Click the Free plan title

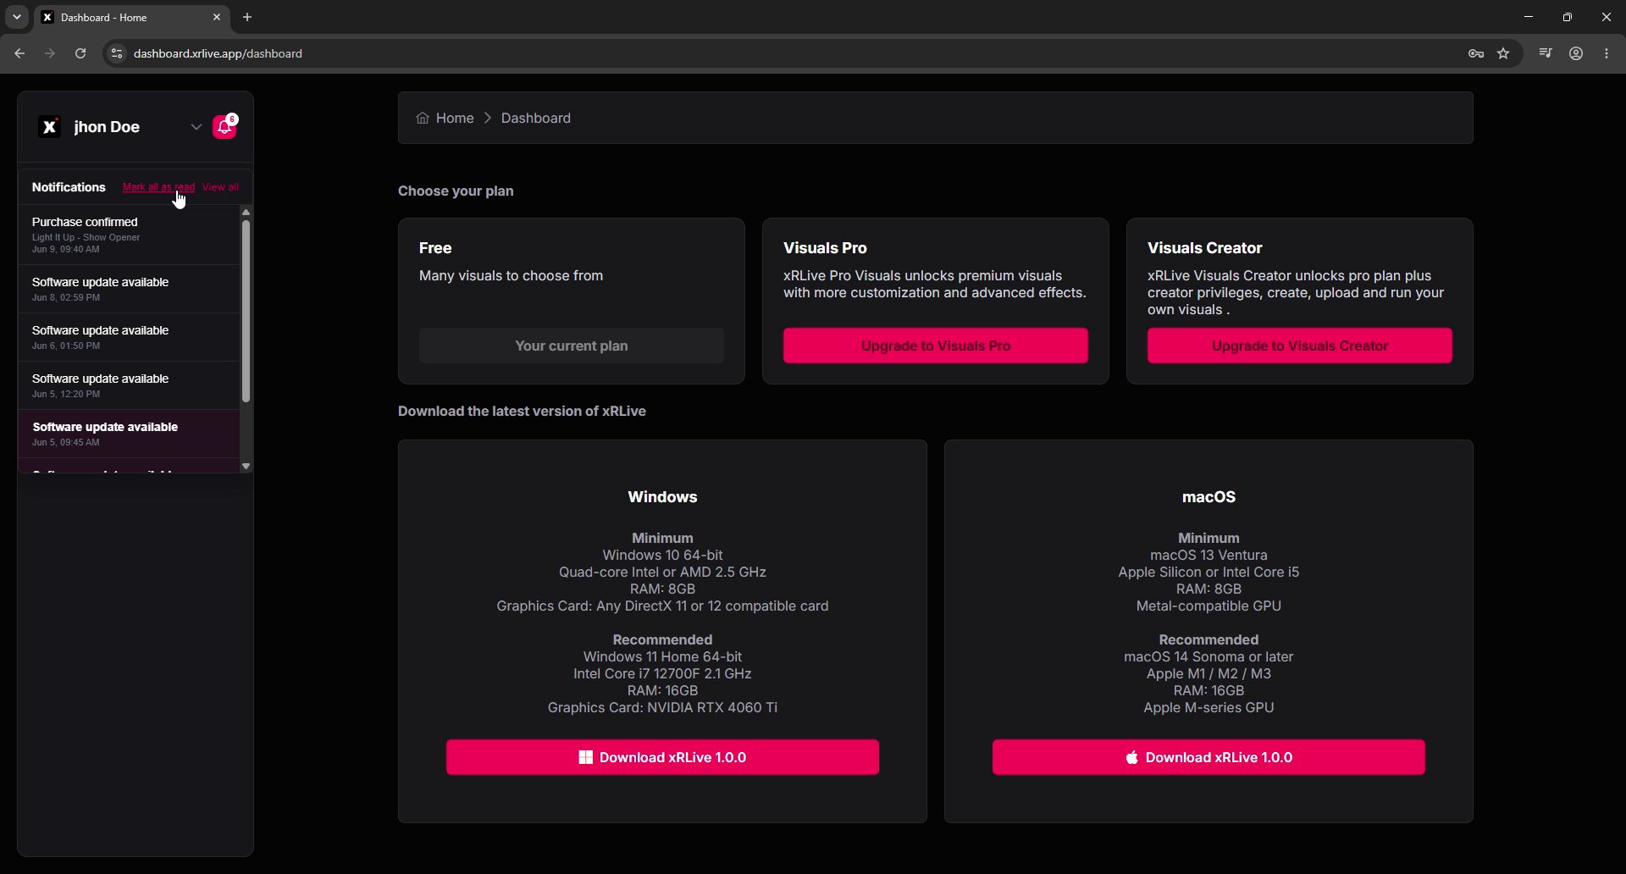click(435, 248)
